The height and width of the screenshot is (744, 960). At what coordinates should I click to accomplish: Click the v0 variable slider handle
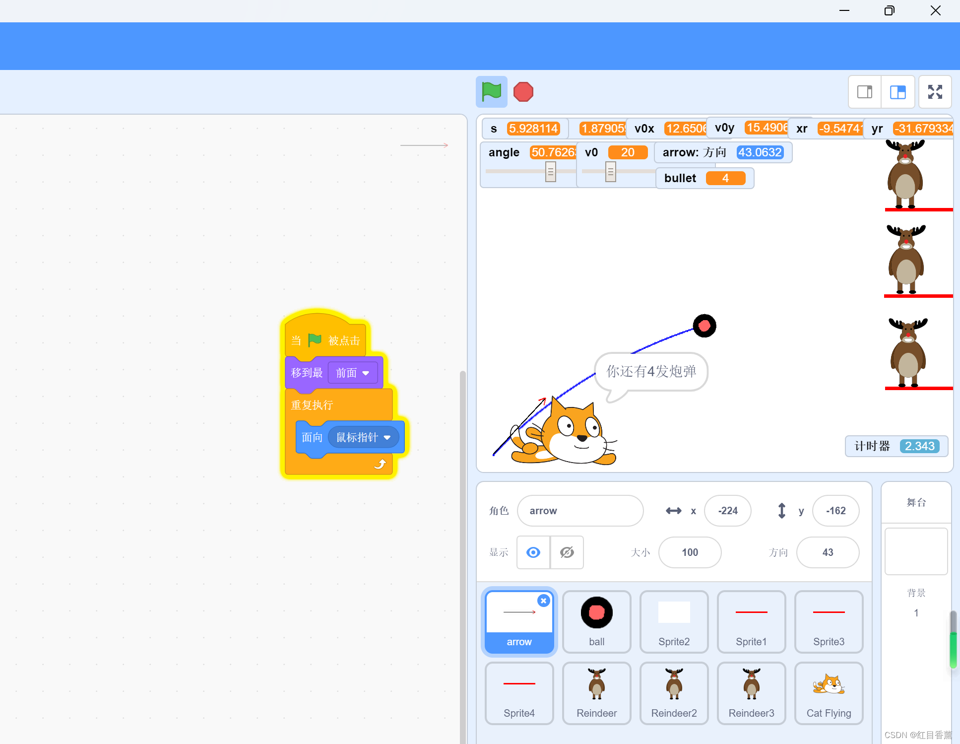pos(610,172)
